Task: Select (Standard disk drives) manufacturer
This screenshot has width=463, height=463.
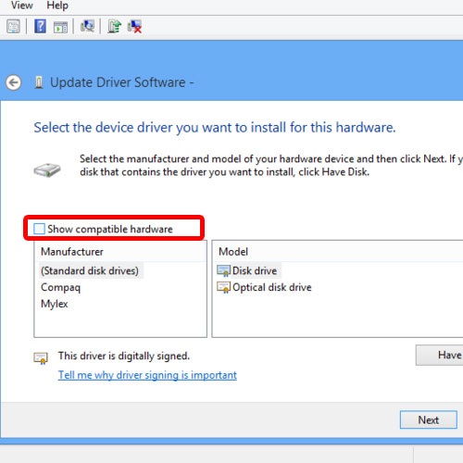Action: coord(90,270)
